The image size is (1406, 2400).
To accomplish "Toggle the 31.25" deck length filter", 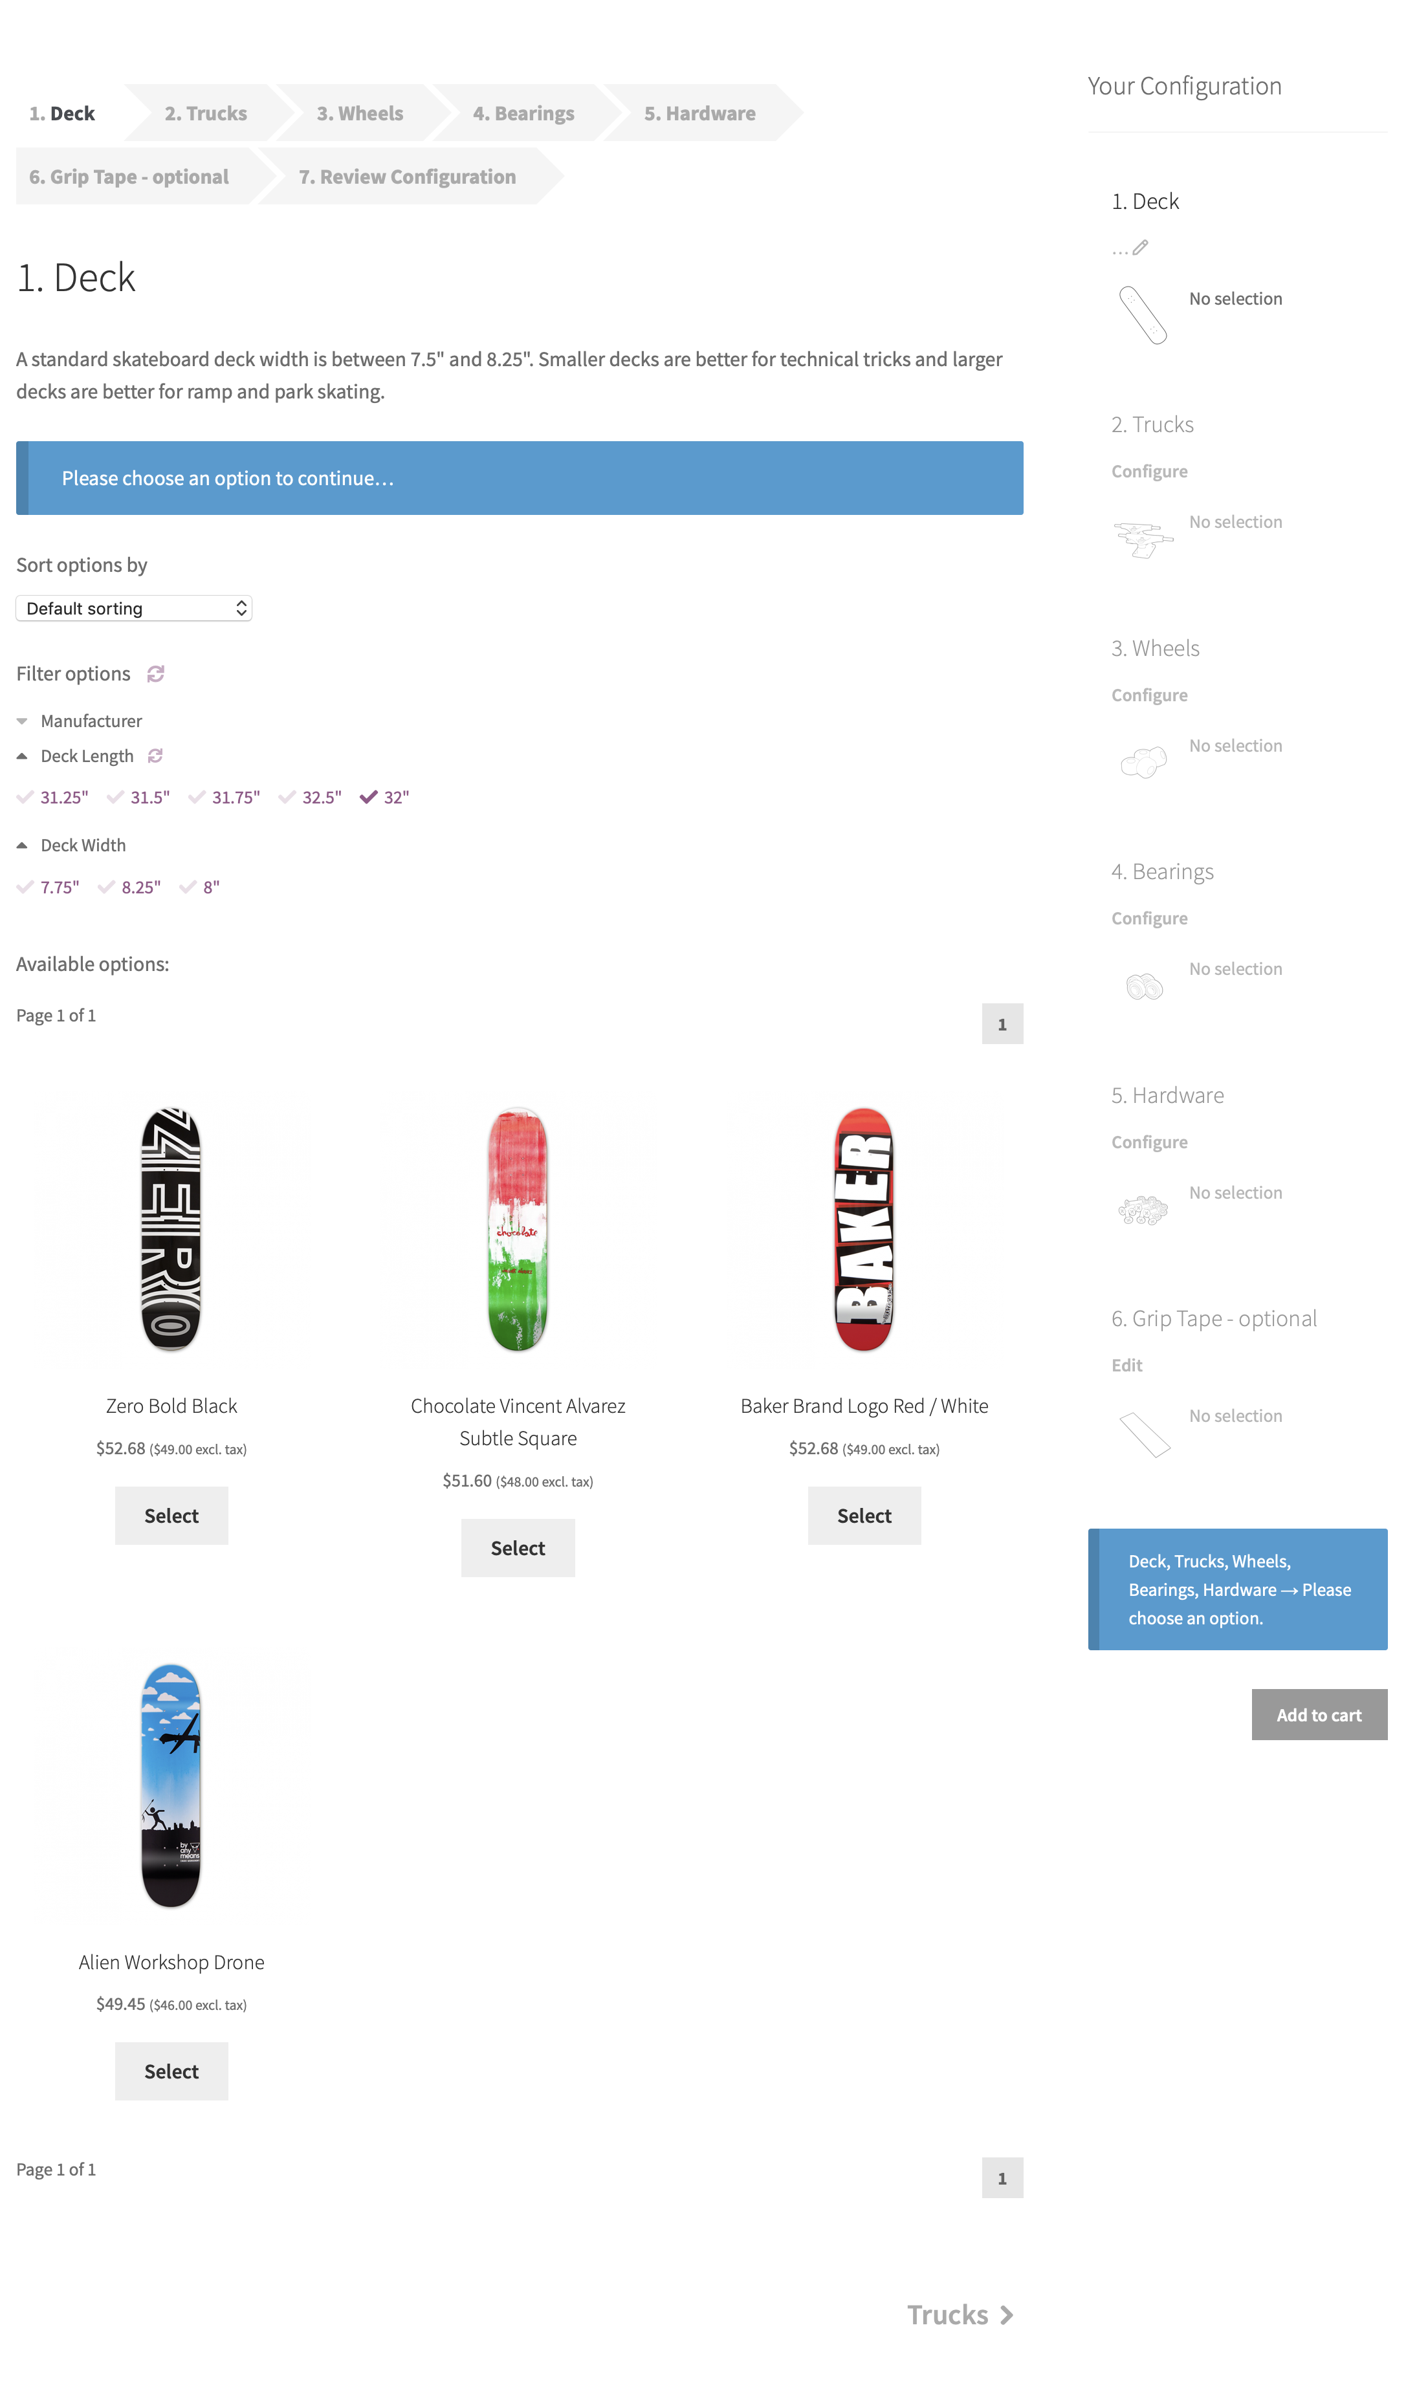I will [x=52, y=798].
